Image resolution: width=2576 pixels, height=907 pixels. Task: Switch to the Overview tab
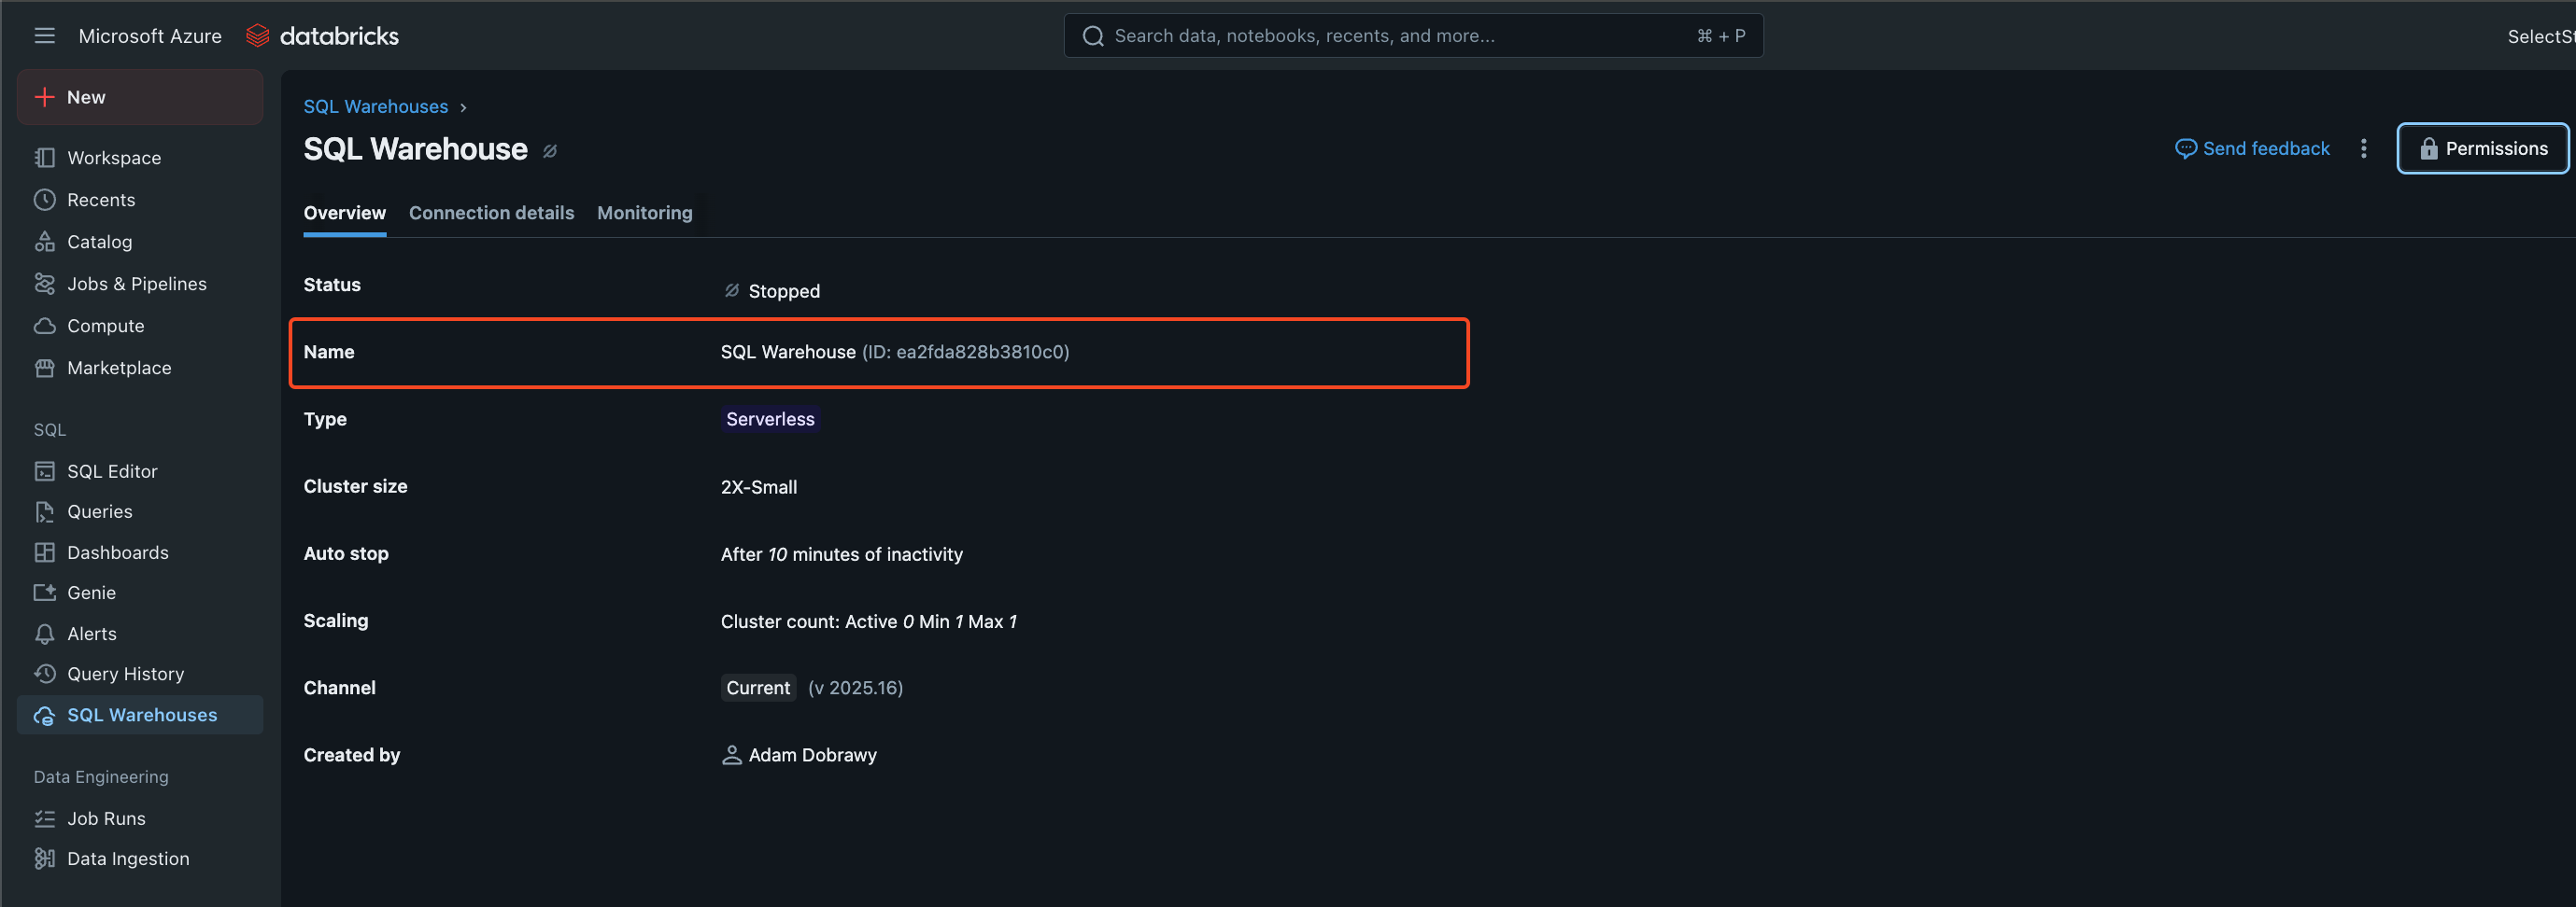coord(345,213)
